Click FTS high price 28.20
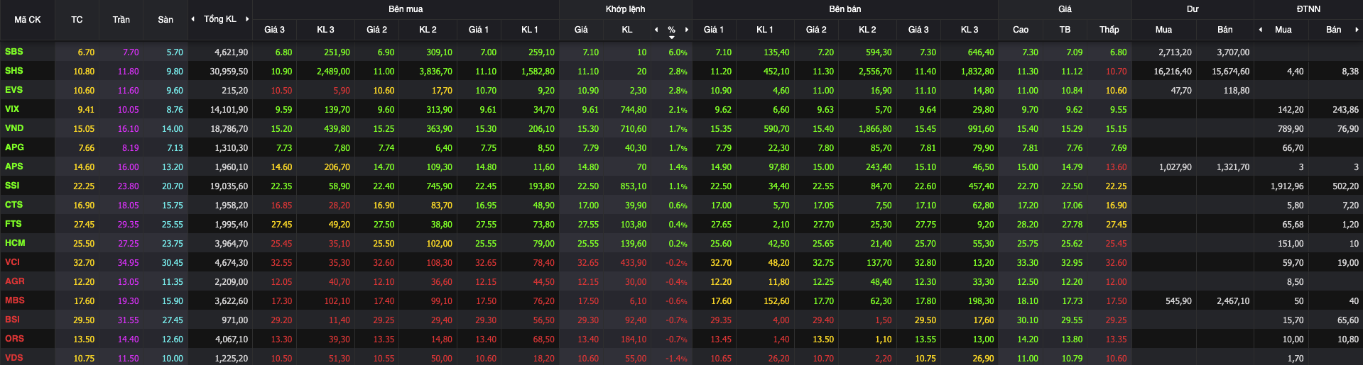This screenshot has width=1363, height=365. click(x=1028, y=225)
